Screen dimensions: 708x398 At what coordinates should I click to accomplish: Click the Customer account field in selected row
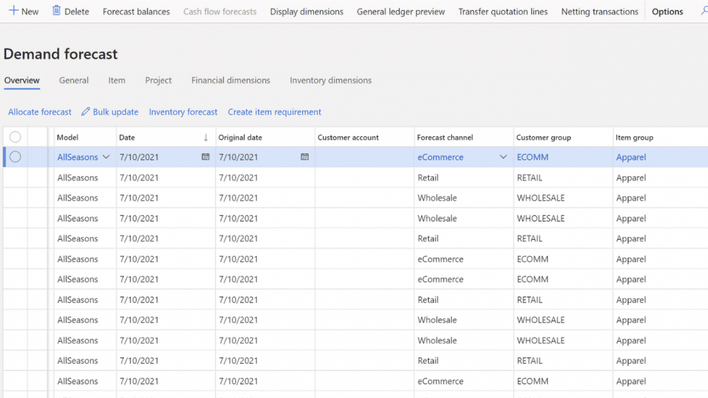click(364, 157)
